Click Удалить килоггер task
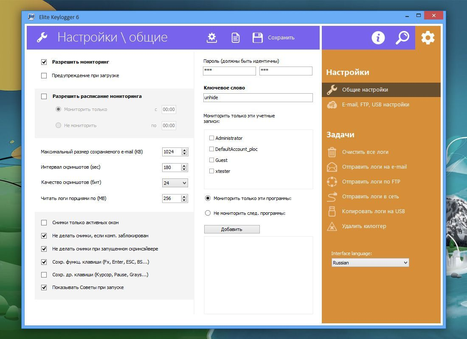467x339 pixels. pos(364,226)
